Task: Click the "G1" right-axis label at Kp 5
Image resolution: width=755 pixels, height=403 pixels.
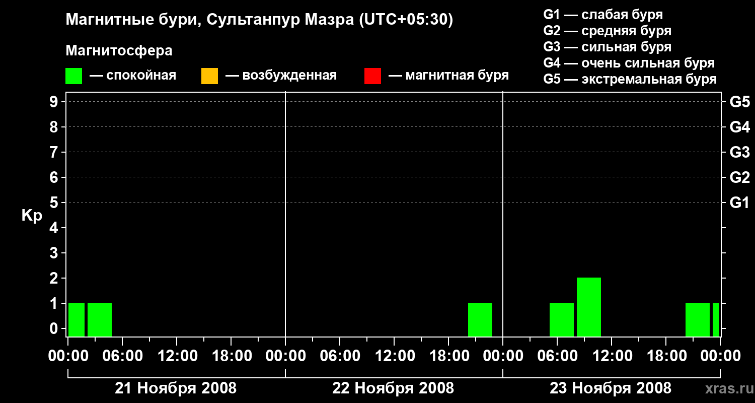Action: [740, 203]
